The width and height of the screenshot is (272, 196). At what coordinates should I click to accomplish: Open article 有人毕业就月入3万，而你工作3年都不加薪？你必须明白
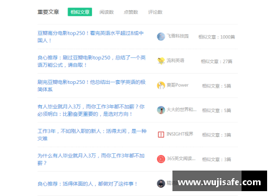point(91,110)
